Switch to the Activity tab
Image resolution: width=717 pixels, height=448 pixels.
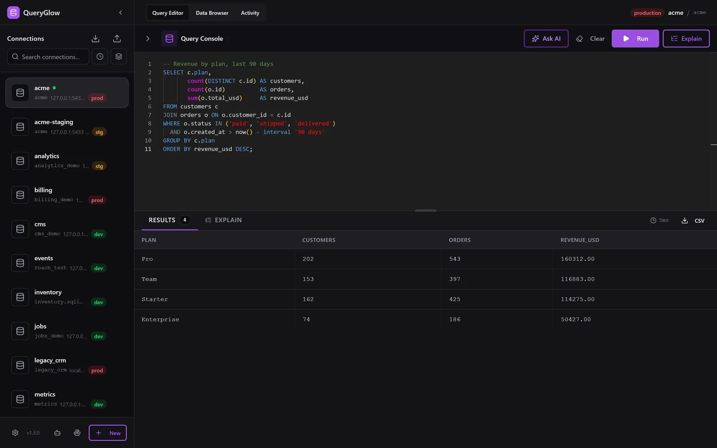(x=250, y=13)
